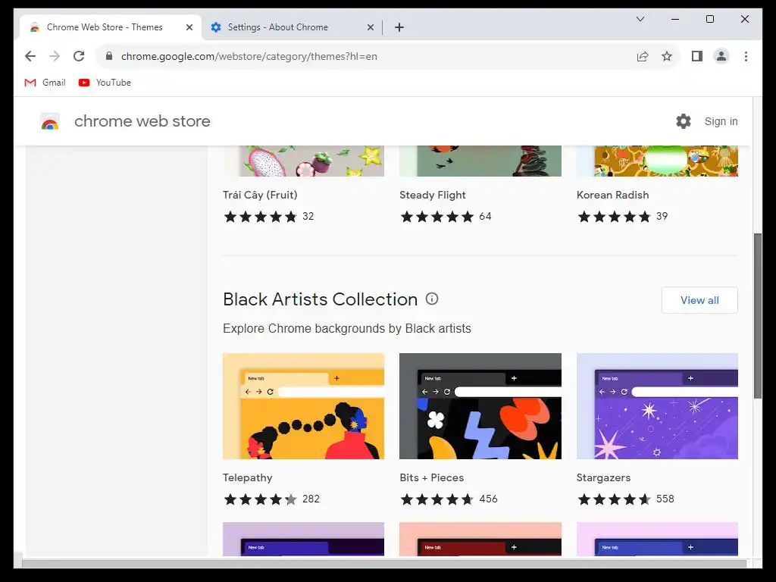The height and width of the screenshot is (582, 776).
Task: View site information via lock icon
Action: pyautogui.click(x=109, y=56)
